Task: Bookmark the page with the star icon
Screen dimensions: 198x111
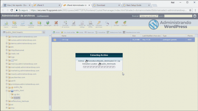Action: [x=190, y=10]
